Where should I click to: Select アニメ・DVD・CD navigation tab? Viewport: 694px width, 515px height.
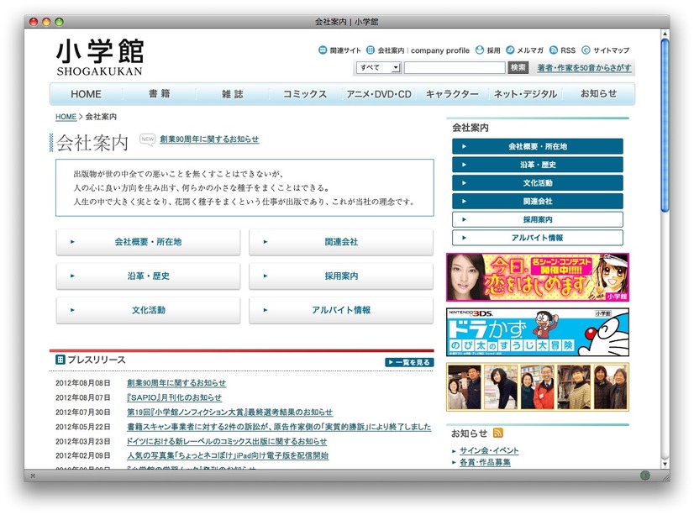(379, 94)
